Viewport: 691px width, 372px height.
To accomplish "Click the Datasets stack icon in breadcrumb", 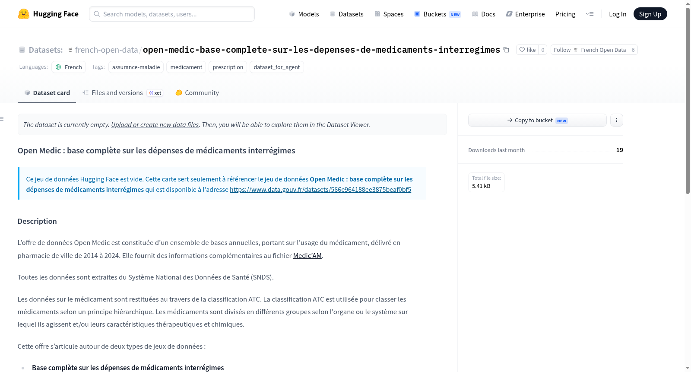I will [22, 50].
